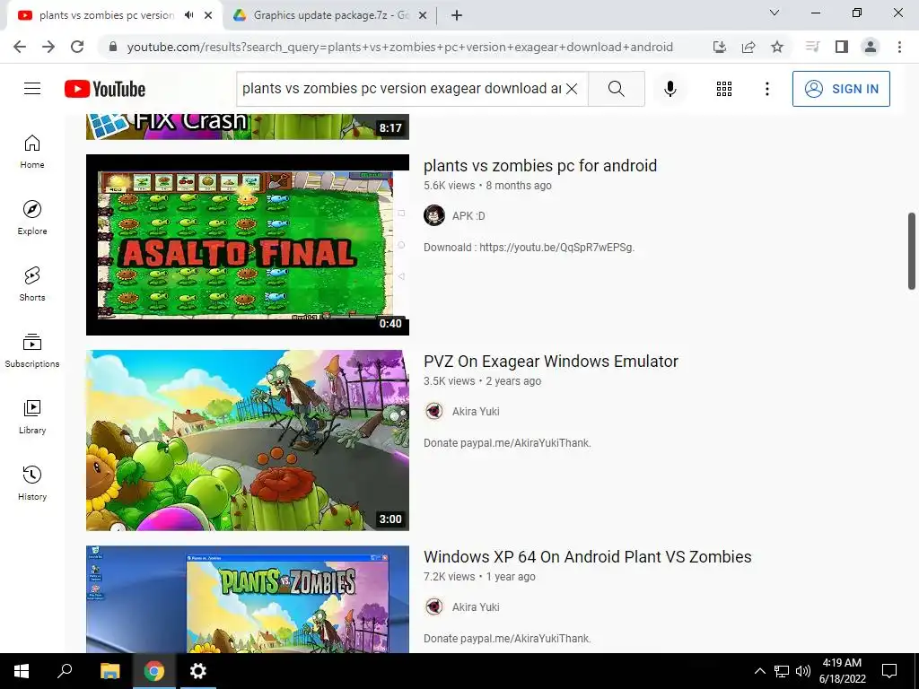Show hidden system tray icons

pyautogui.click(x=759, y=671)
